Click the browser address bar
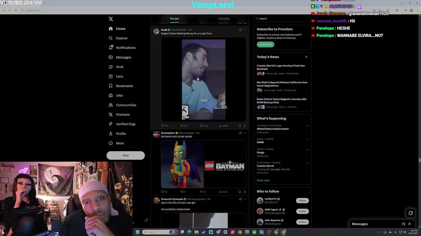This screenshot has height=236, width=421. click(197, 10)
